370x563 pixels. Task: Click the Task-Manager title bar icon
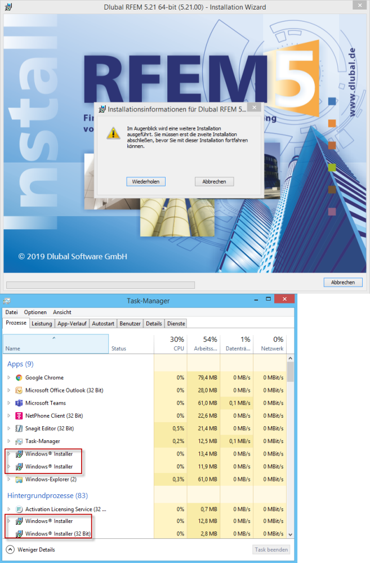[7, 301]
